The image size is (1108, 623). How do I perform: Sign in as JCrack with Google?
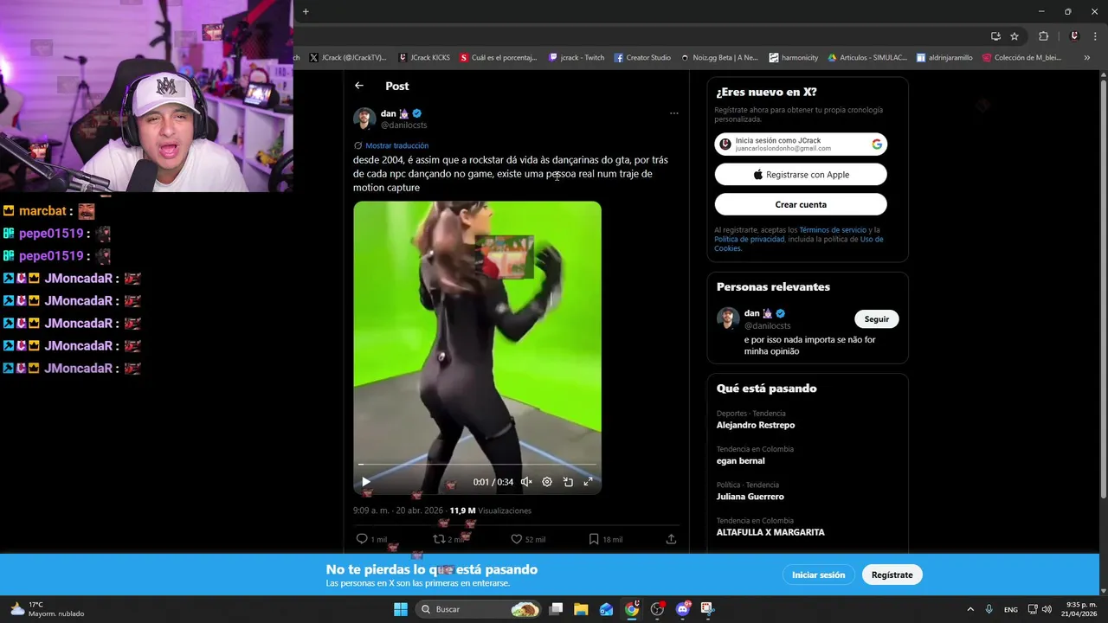click(801, 145)
